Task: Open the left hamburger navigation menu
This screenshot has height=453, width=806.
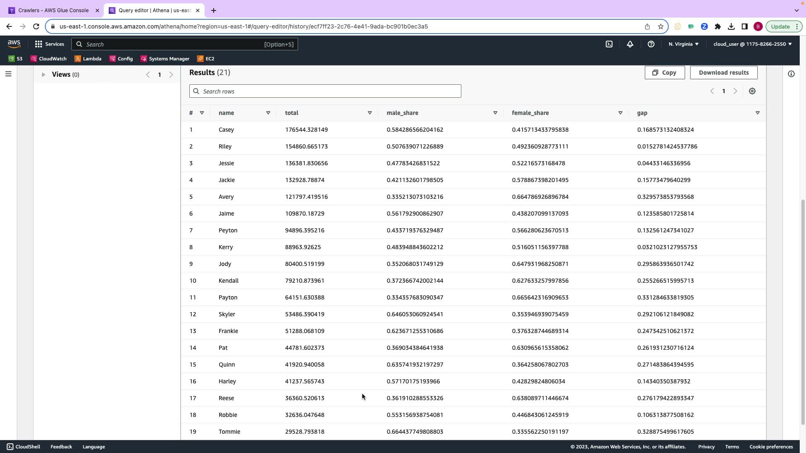Action: pos(8,74)
